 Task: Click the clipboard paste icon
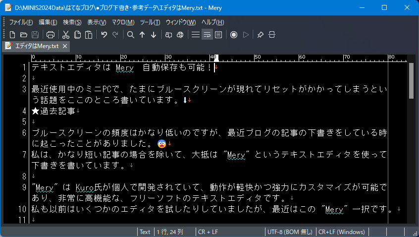89,35
